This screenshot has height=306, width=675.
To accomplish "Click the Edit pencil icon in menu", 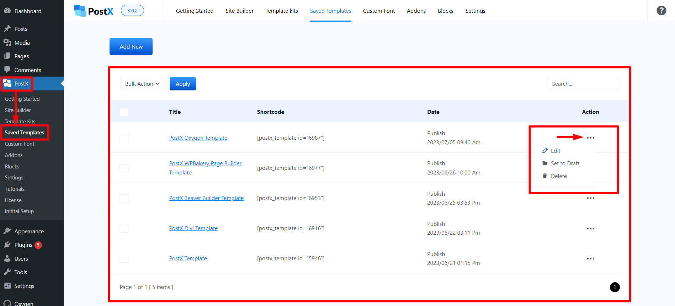I will click(545, 151).
